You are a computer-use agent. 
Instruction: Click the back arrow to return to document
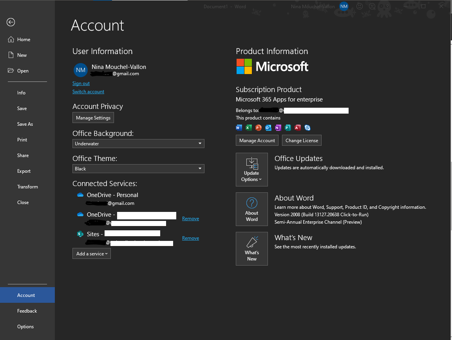pyautogui.click(x=11, y=22)
